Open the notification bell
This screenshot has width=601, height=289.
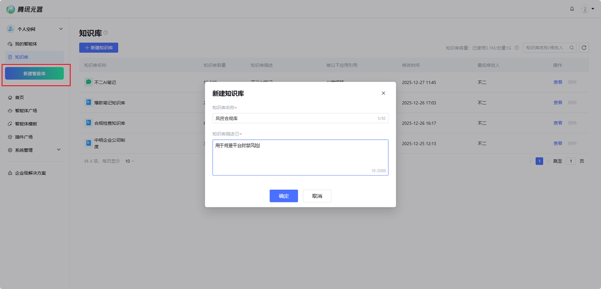pyautogui.click(x=572, y=9)
